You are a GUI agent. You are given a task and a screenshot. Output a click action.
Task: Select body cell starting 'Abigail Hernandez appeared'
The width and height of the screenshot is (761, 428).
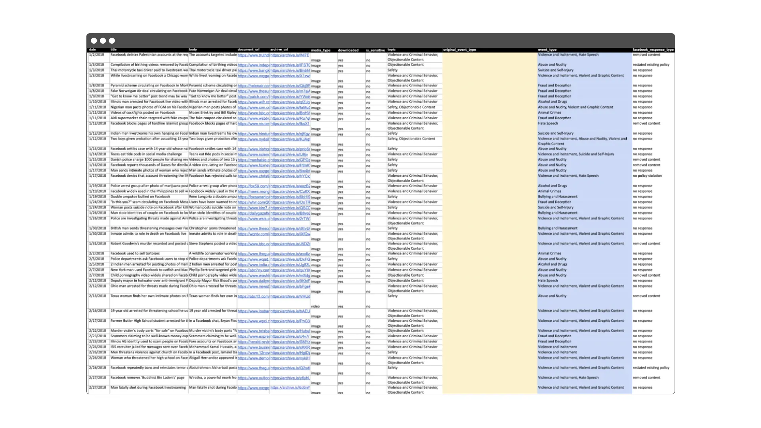coord(212,358)
